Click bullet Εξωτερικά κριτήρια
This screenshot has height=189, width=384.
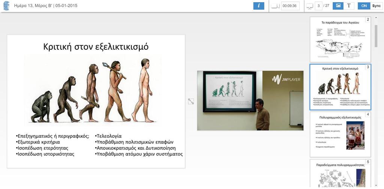[38, 142]
